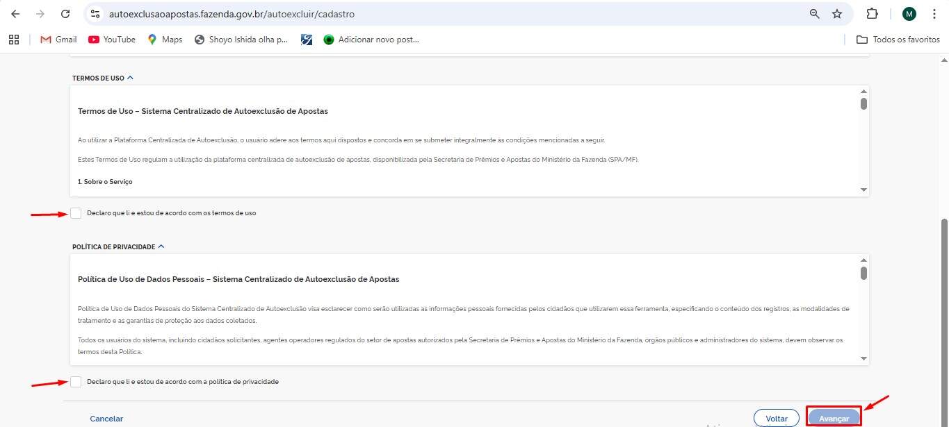Check the privacy policy agreement checkbox

coord(76,381)
